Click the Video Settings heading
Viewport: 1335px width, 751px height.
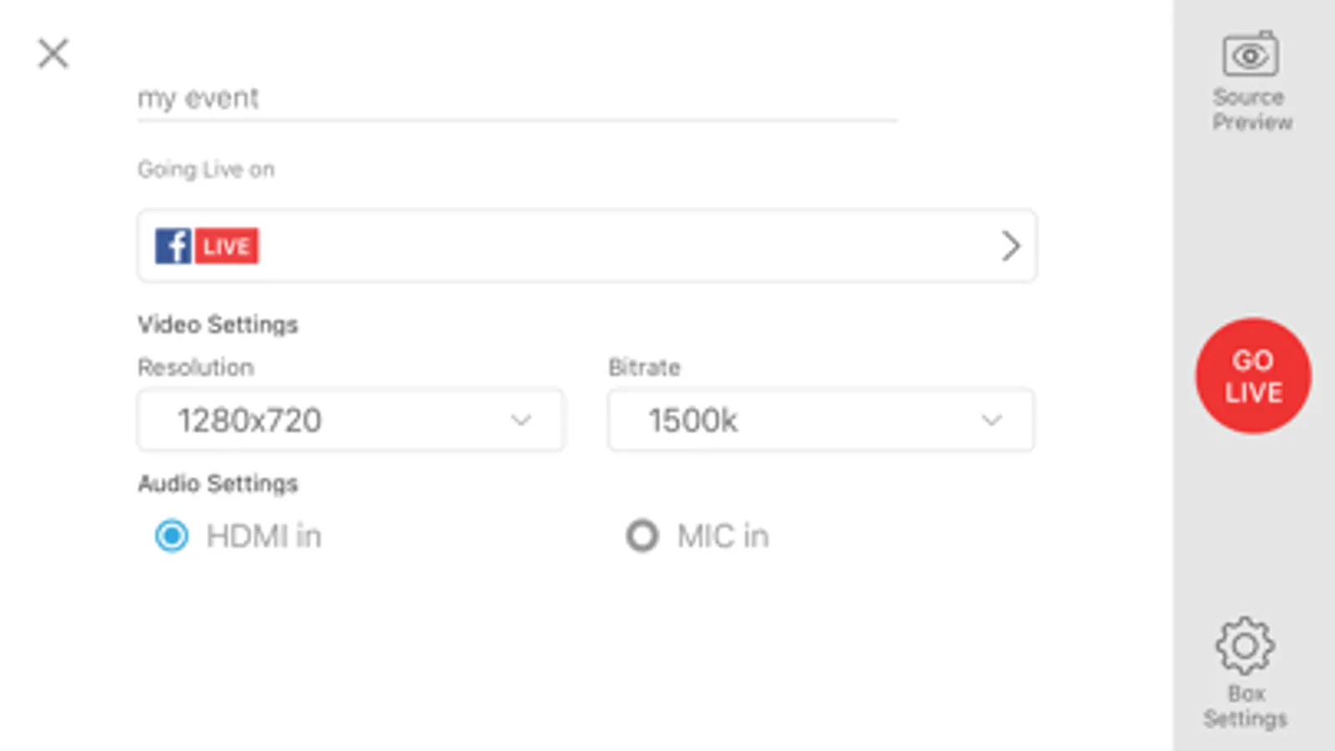click(x=218, y=325)
